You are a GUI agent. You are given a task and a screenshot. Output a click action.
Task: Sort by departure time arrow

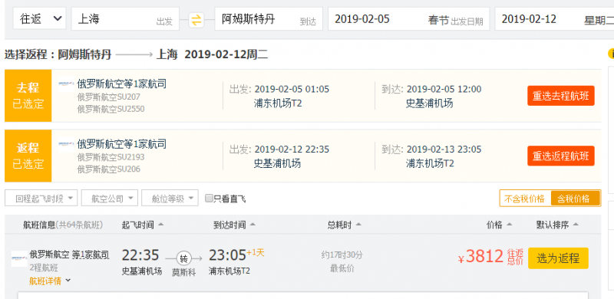(160, 225)
